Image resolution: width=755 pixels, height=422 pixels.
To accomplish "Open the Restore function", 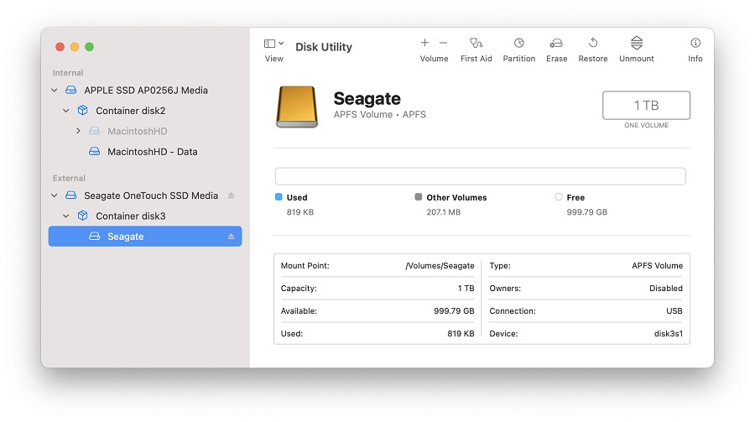I will click(593, 49).
